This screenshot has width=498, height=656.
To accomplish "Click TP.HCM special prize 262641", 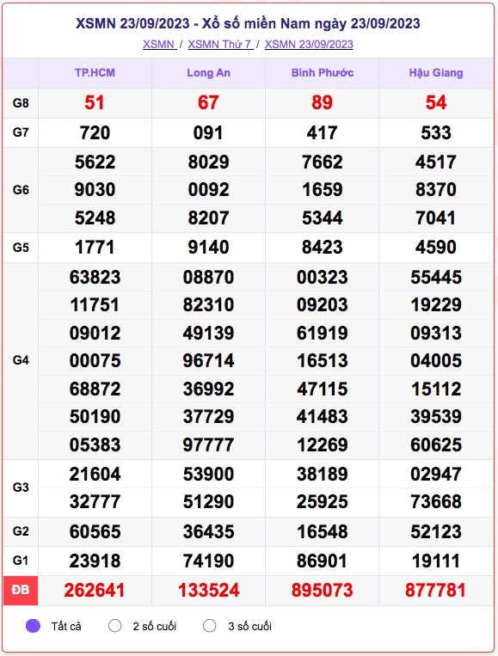I will [x=95, y=591].
